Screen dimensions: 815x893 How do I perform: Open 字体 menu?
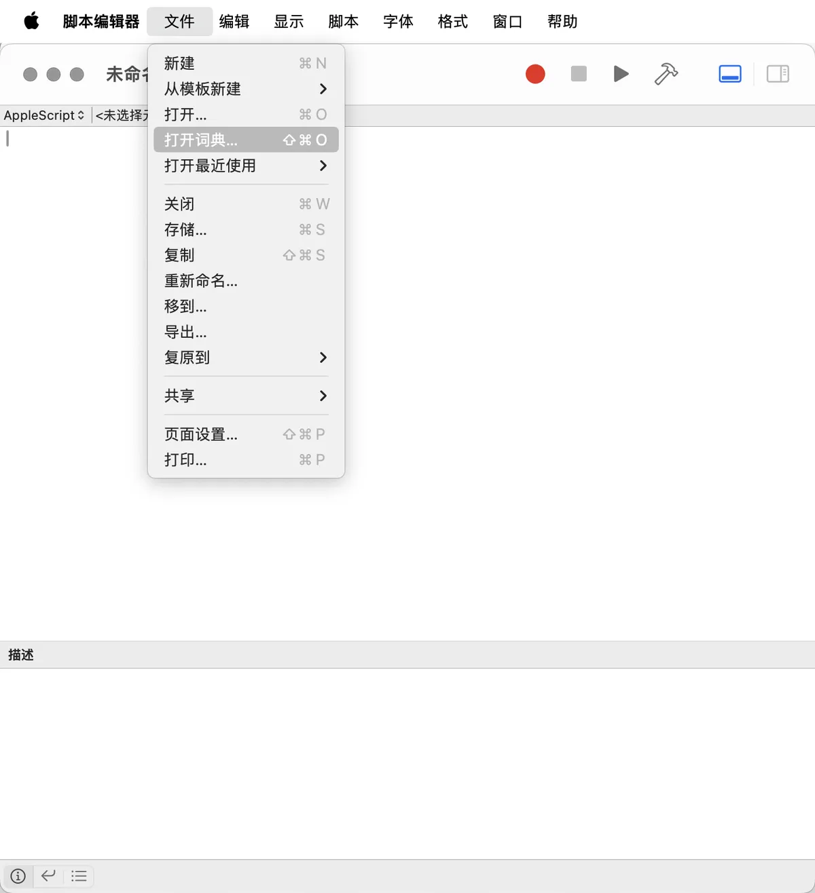click(x=398, y=22)
